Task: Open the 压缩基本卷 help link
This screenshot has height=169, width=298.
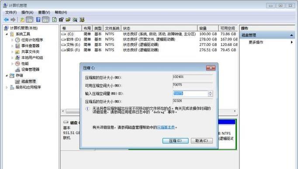Action: (166, 128)
